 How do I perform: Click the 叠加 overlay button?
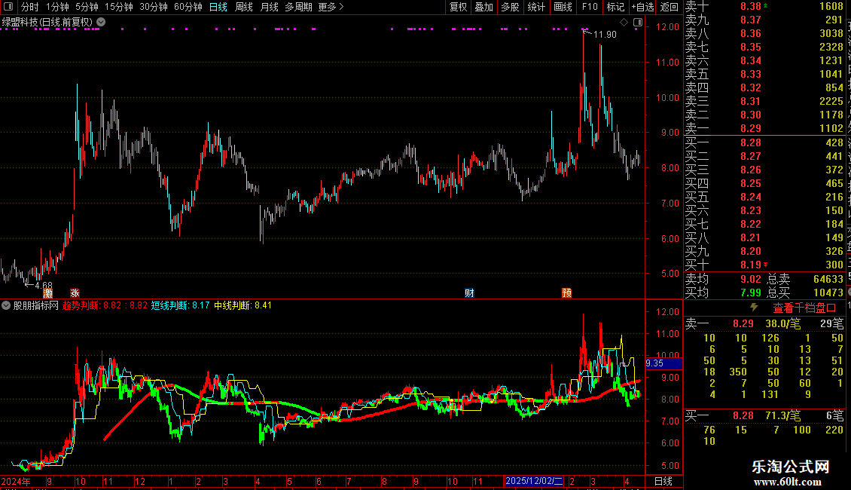[x=483, y=7]
